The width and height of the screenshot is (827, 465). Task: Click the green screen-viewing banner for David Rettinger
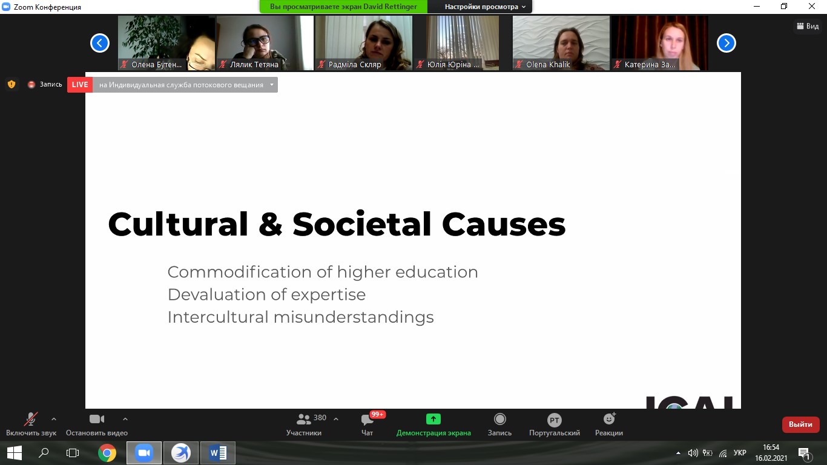[x=343, y=7]
